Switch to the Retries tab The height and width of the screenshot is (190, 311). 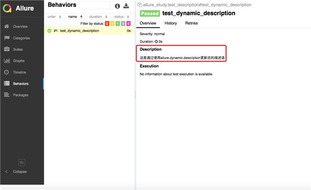pyautogui.click(x=192, y=23)
